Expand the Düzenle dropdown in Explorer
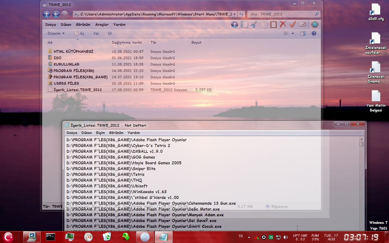 tap(56, 33)
